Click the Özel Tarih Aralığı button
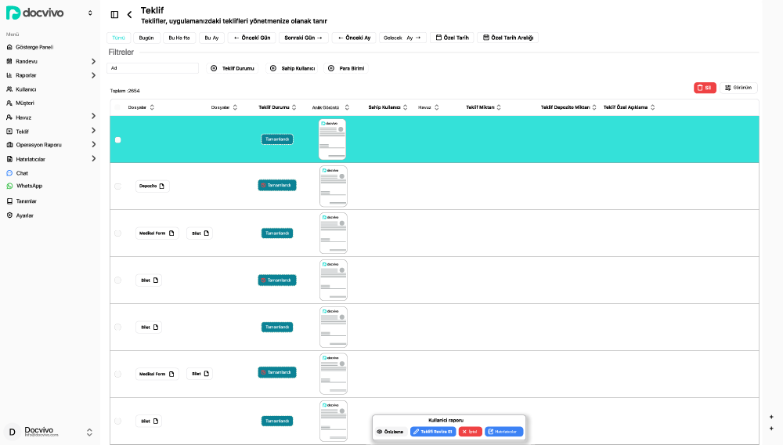 point(507,38)
